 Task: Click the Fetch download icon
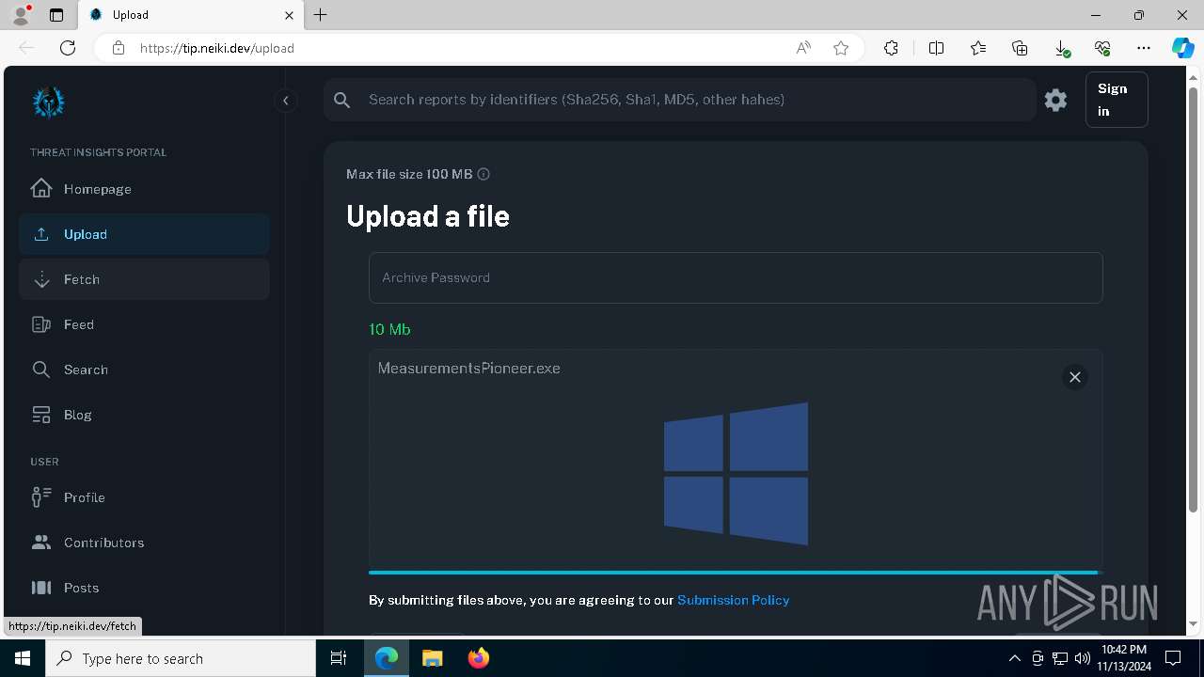click(41, 279)
